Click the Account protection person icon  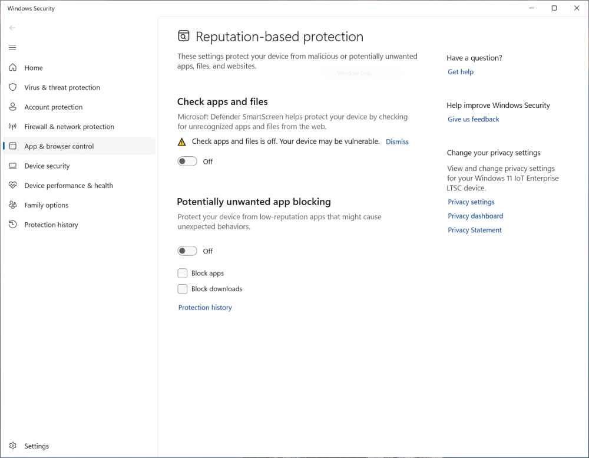coord(12,107)
